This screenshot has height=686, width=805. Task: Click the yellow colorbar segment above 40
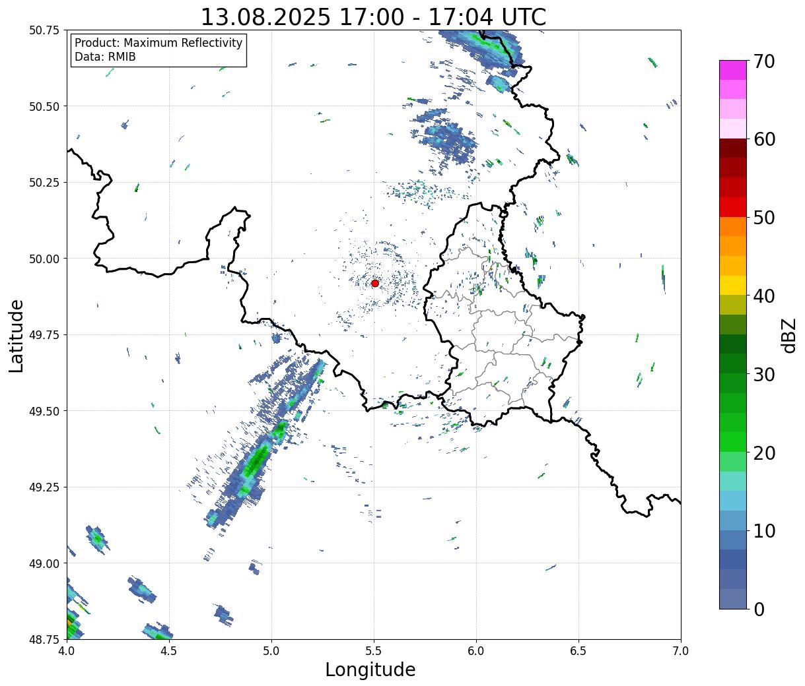733,286
